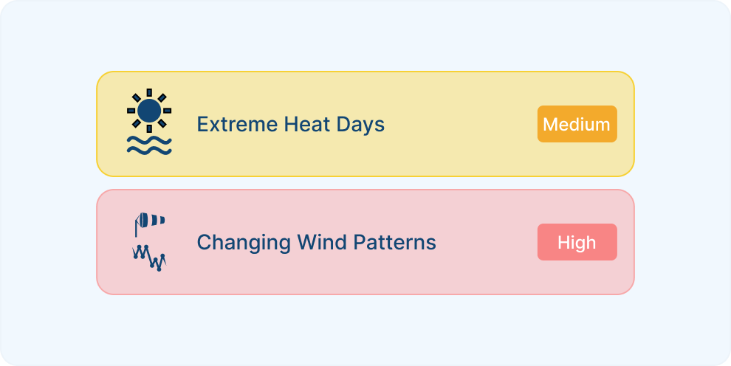Select the pink Changing Wind Patterns card
The image size is (731, 366).
(365, 242)
